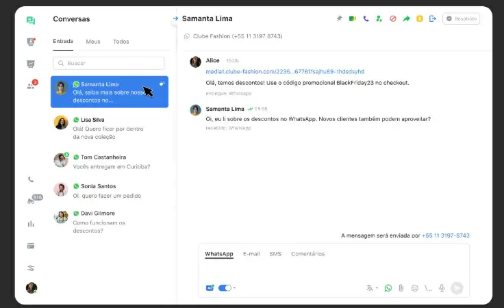The height and width of the screenshot is (308, 504).
Task: Open the Sonia Santos conversation
Action: click(110, 191)
